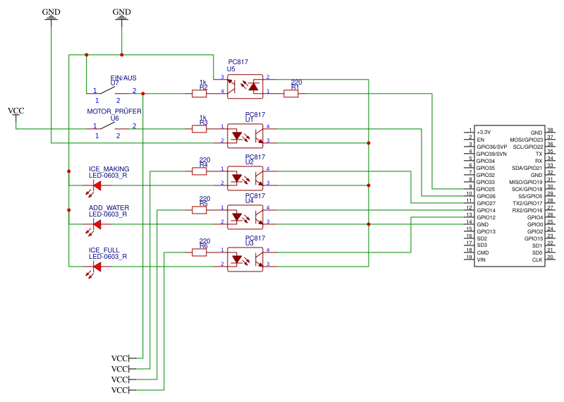Click the SS/GPIO5 pin label
Image resolution: width=564 pixels, height=402 pixels.
pos(530,196)
